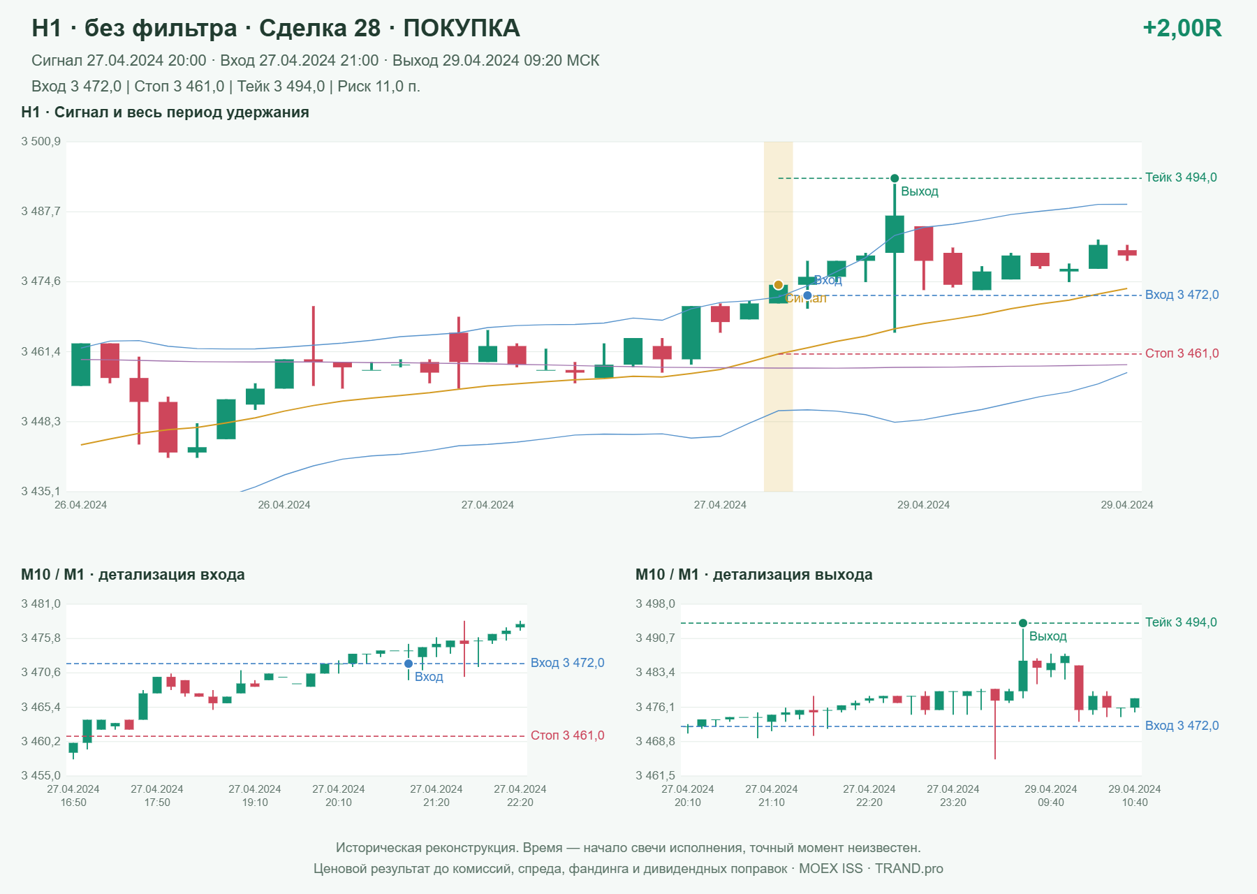Click the green Выход marker on H1 chart

click(x=895, y=178)
